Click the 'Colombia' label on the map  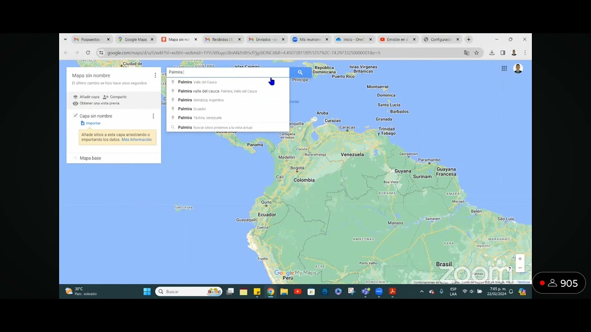(x=304, y=180)
